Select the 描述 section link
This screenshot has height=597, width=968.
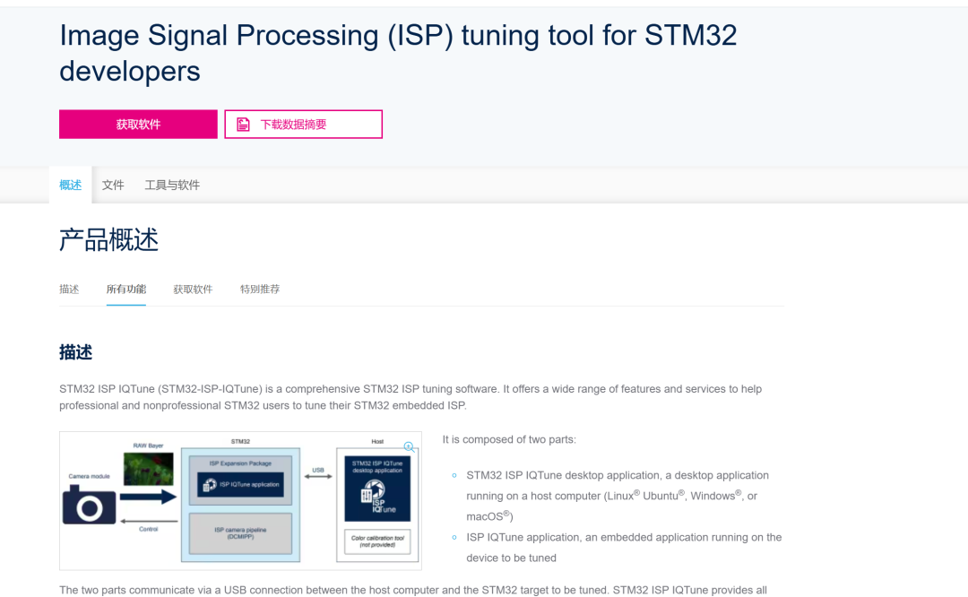click(x=69, y=290)
